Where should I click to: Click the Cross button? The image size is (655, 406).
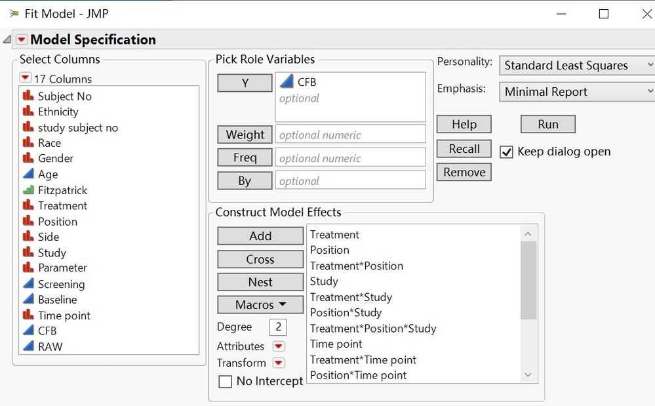tap(260, 259)
